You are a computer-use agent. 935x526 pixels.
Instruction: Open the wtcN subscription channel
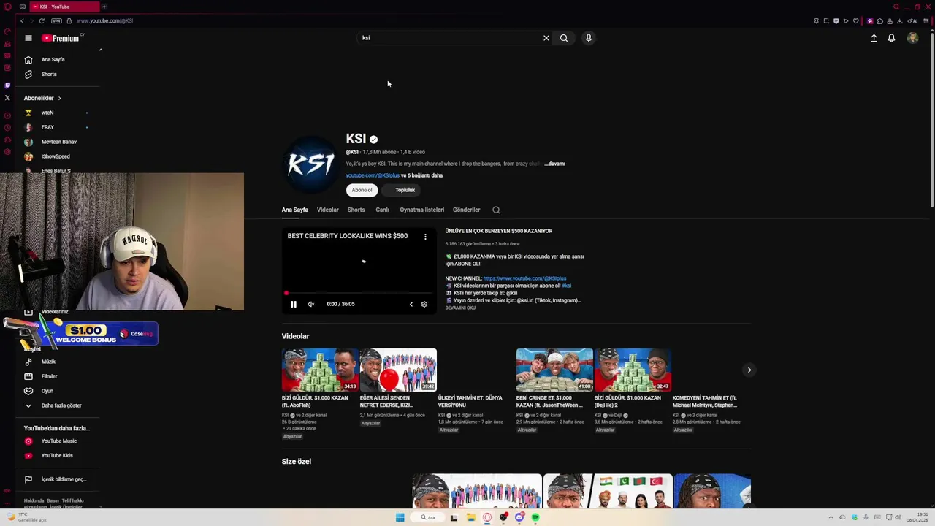click(47, 113)
